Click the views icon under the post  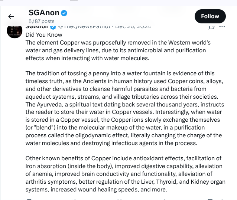pyautogui.click(x=163, y=199)
